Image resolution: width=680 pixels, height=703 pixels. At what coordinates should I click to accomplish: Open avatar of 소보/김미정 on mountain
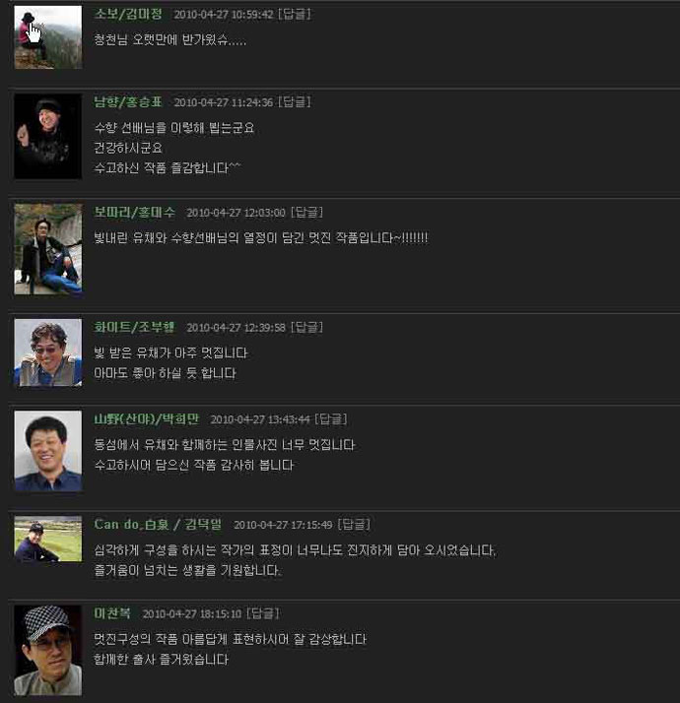[48, 37]
